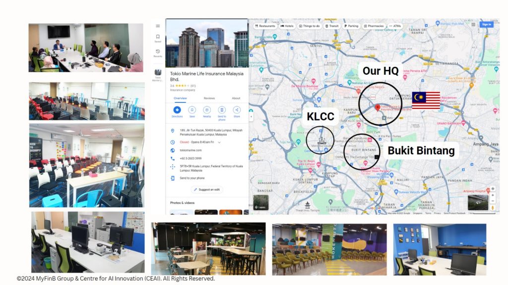Filter map by Things to do chip
The image size is (508, 285).
point(310,26)
